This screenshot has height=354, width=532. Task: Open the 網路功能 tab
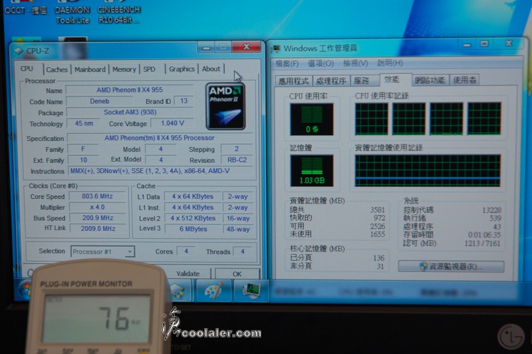430,80
